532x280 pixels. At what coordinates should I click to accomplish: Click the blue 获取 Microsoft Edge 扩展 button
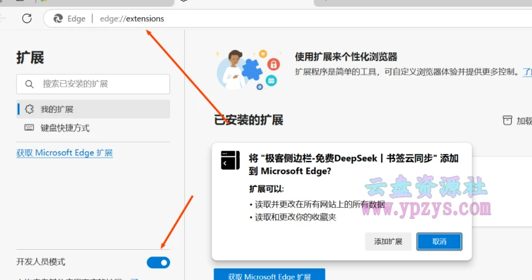[269, 275]
